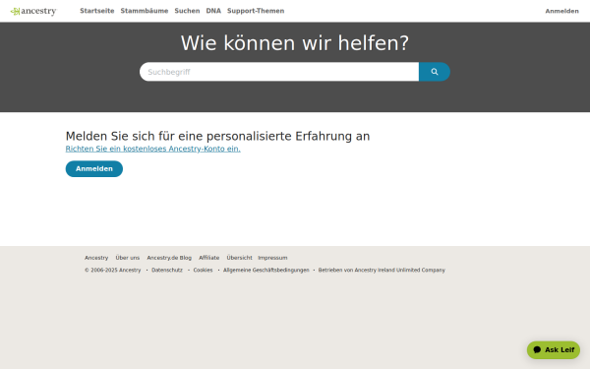Open the Über uns footer link

[128, 258]
